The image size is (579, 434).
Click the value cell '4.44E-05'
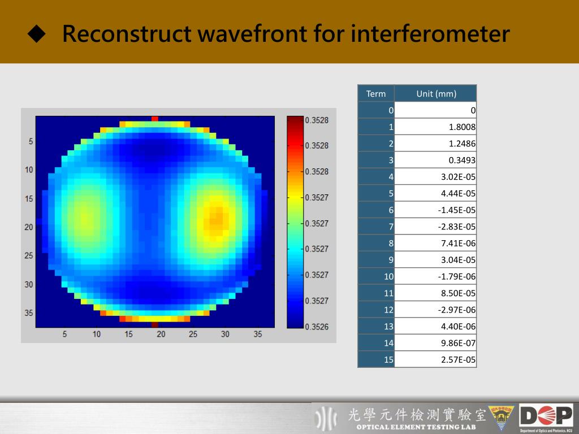click(x=436, y=193)
